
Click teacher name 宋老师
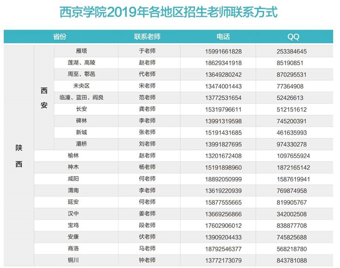click(x=147, y=86)
